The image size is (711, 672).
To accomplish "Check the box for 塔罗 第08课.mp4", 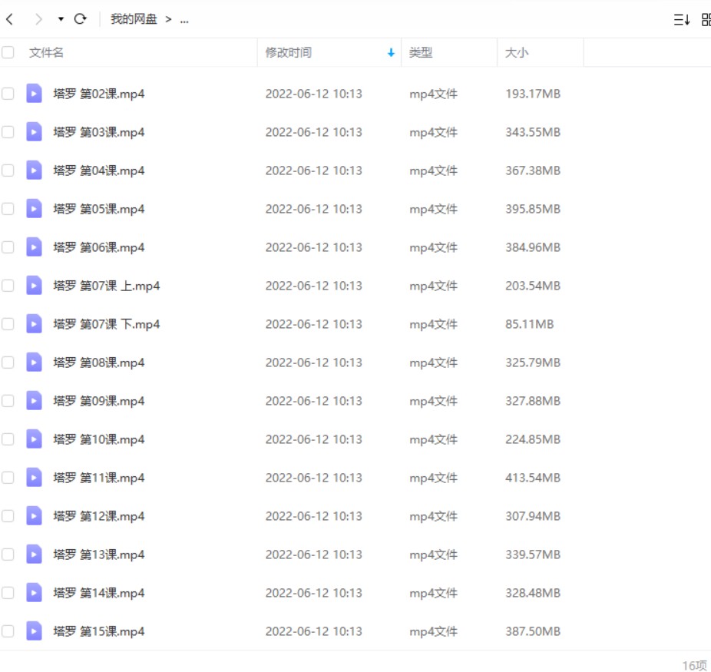I will pos(8,362).
